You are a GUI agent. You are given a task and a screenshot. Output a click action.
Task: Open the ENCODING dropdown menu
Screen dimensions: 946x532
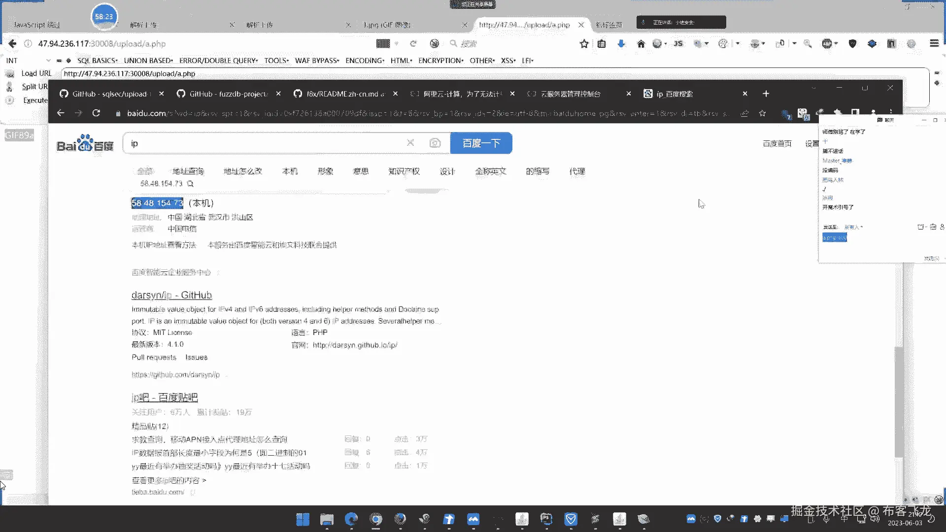(x=365, y=61)
